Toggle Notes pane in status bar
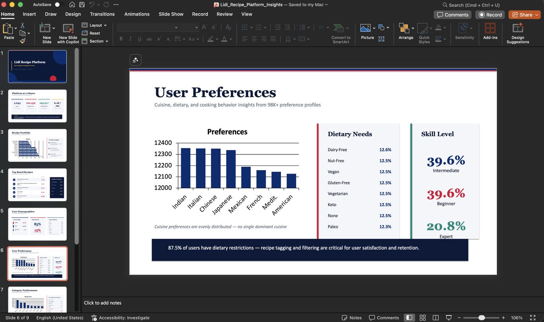This screenshot has width=544, height=322. 351,318
